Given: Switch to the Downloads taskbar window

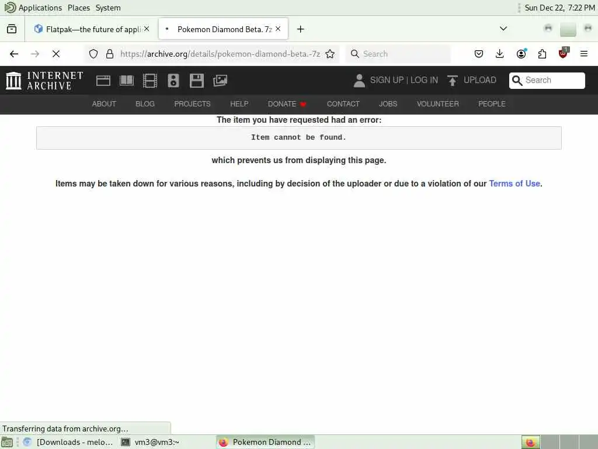Looking at the screenshot, I should pyautogui.click(x=69, y=442).
